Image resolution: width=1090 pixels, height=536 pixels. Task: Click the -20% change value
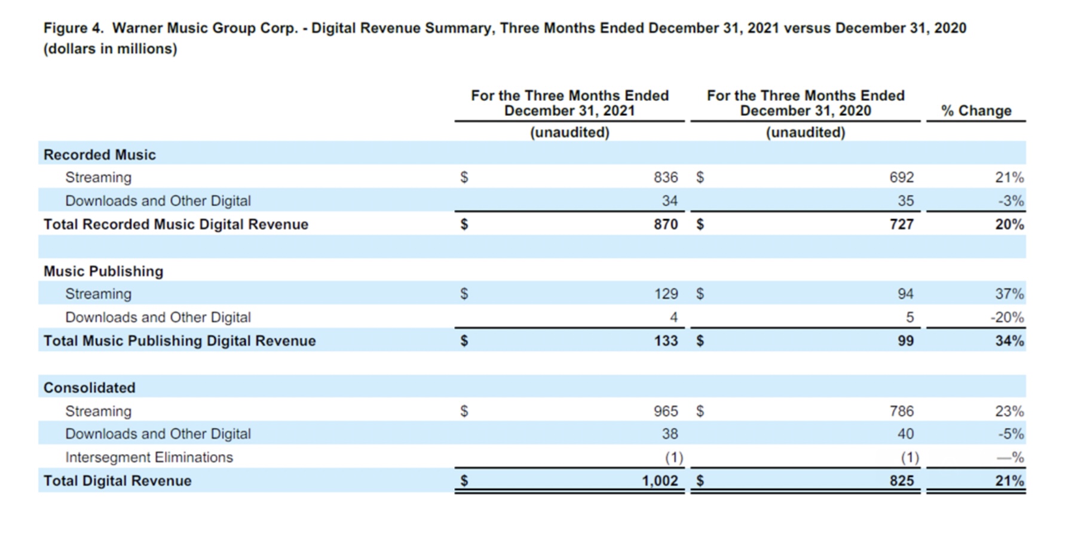click(1006, 318)
